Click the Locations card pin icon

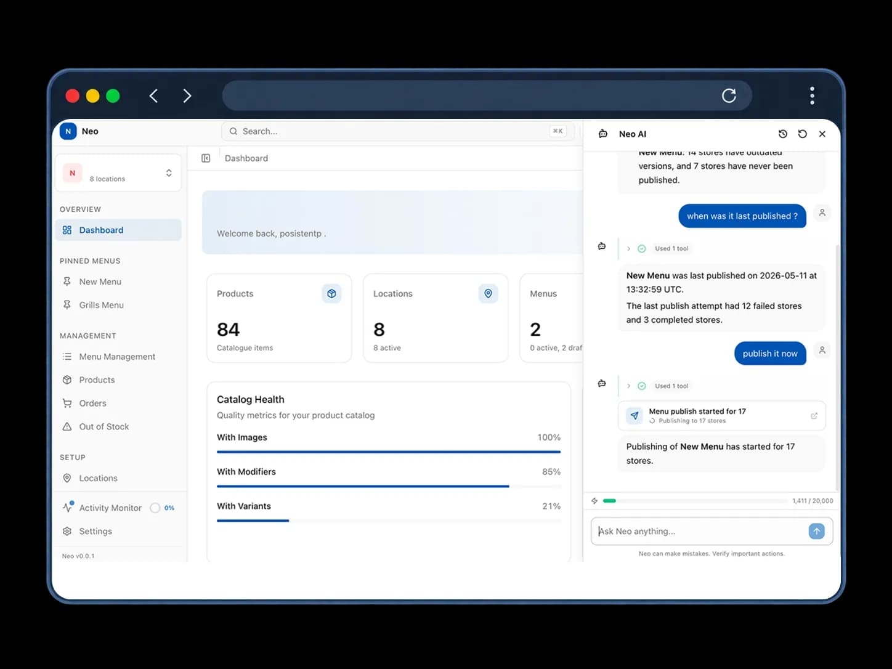[x=488, y=294]
